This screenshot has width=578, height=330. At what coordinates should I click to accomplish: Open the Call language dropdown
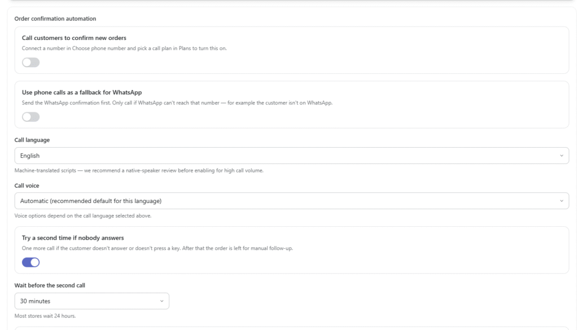point(292,156)
